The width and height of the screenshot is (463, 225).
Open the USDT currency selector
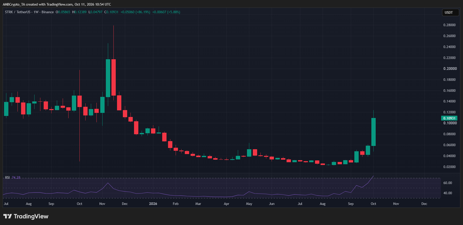click(x=450, y=12)
